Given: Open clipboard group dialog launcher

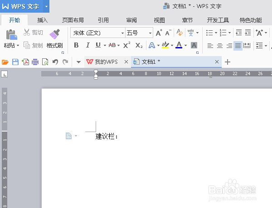Looking at the screenshot, I should pos(63,52).
